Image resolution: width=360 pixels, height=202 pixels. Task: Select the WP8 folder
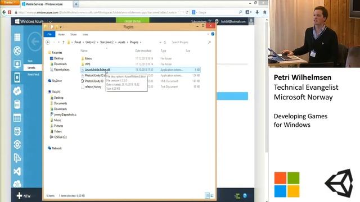tap(88, 64)
